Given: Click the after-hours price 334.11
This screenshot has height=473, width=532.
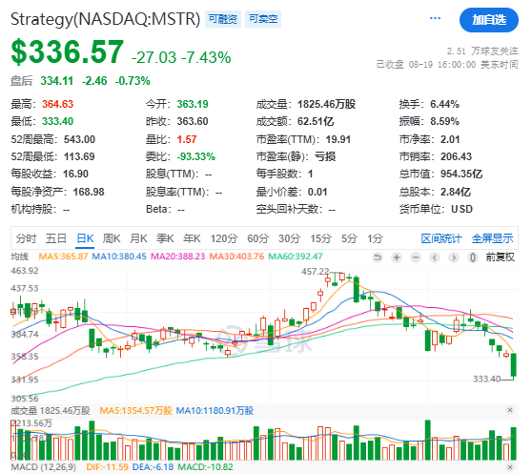Looking at the screenshot, I should tap(57, 81).
